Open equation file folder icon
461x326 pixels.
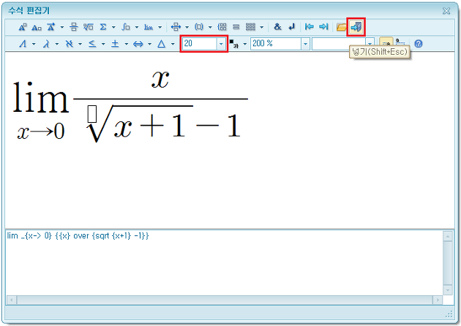click(341, 27)
